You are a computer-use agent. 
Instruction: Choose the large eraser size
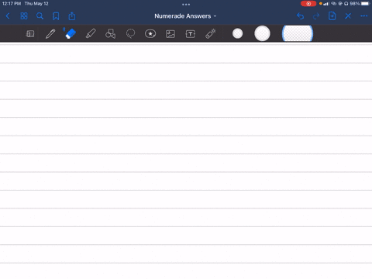[298, 33]
